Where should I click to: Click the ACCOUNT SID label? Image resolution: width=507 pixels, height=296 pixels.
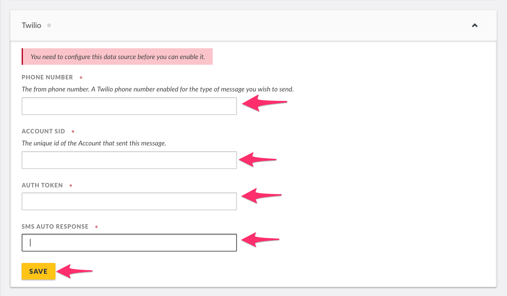43,131
